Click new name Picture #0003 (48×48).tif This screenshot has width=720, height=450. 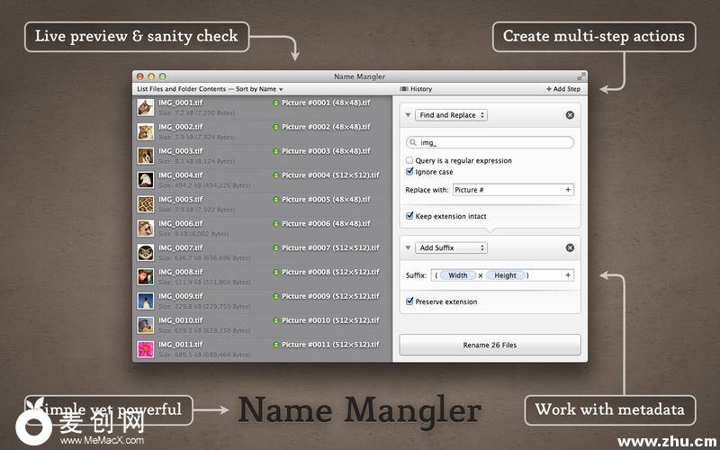click(326, 151)
